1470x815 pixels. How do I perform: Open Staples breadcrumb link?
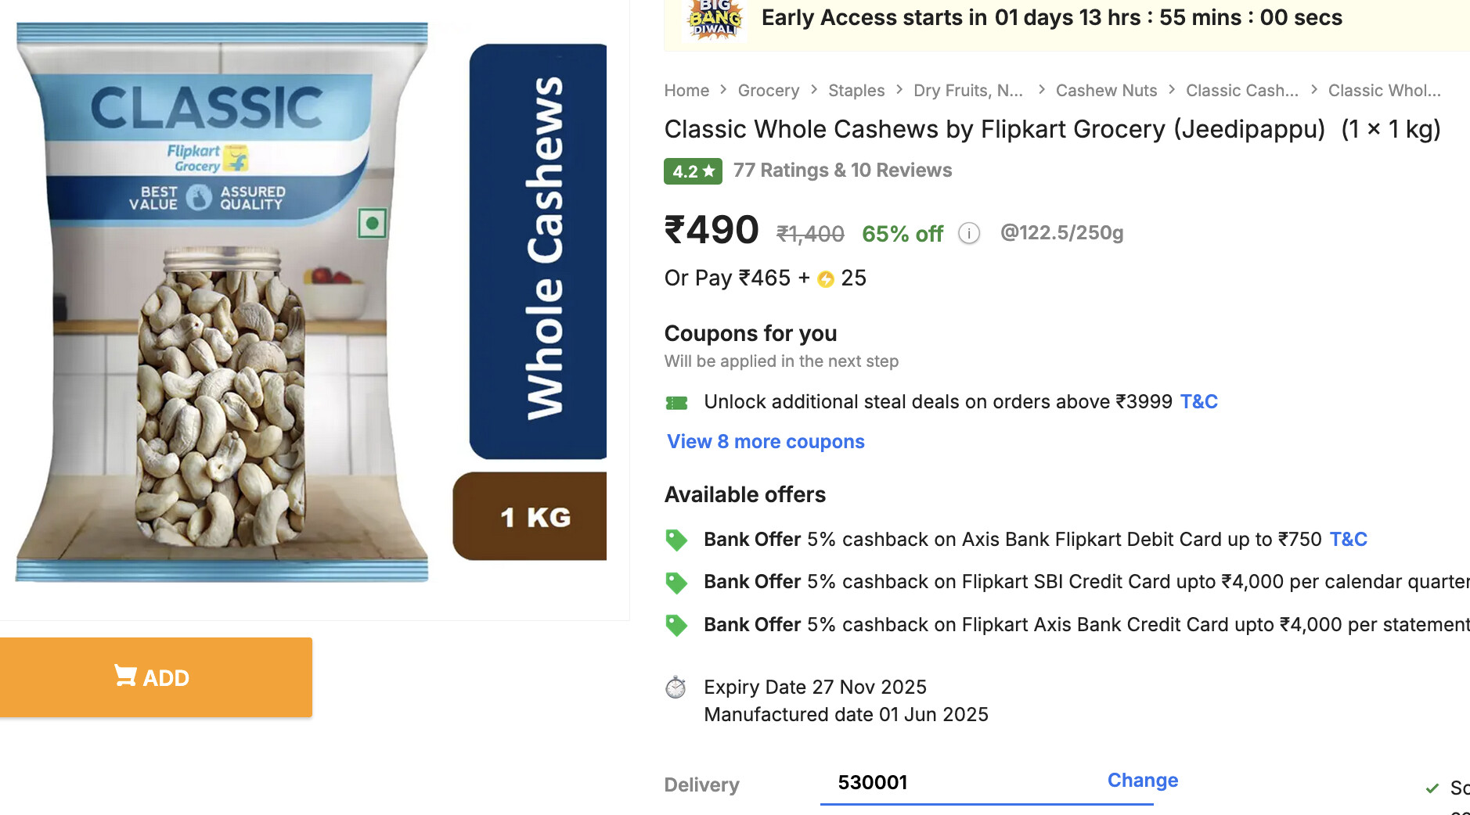[x=856, y=91]
